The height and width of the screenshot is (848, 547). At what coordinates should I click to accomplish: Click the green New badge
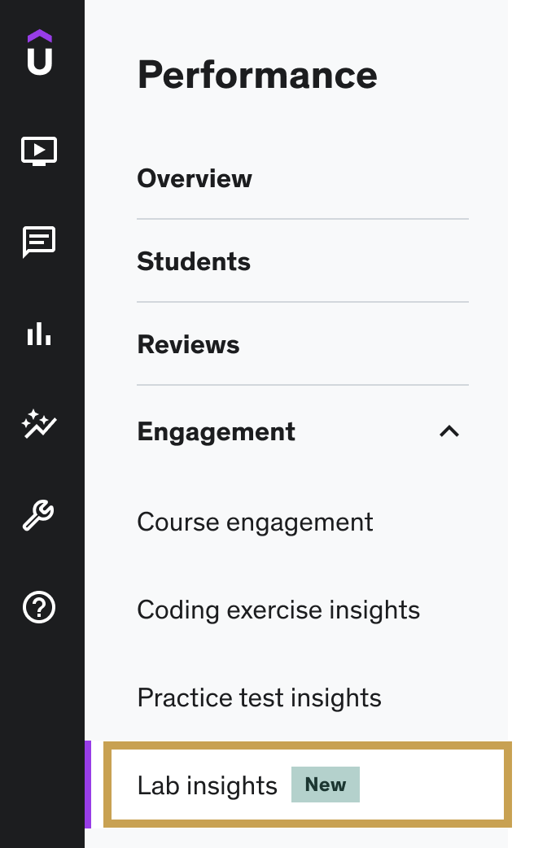coord(326,785)
